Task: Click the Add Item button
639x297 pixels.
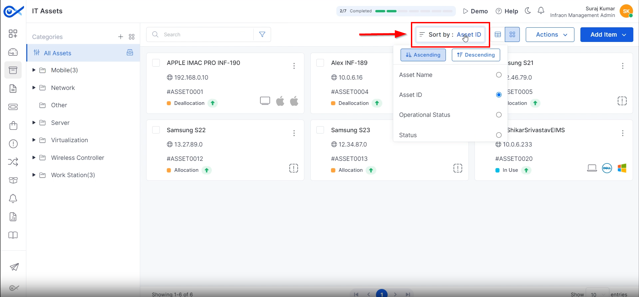Action: click(x=606, y=35)
